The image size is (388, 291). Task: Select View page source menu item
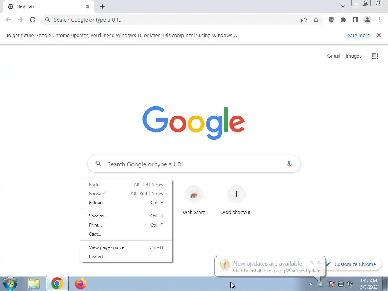[x=126, y=247]
